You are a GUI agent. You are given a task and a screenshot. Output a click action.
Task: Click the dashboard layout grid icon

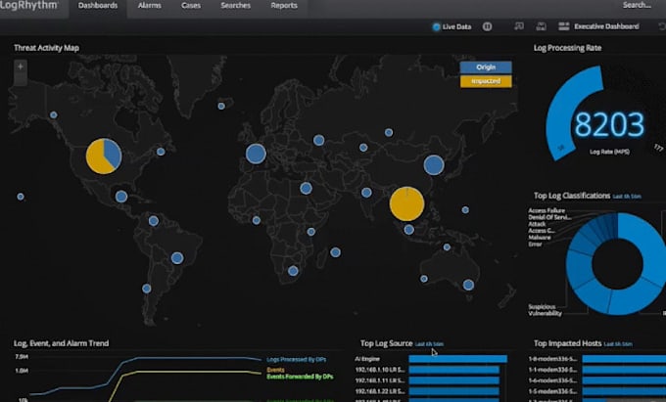[x=563, y=26]
